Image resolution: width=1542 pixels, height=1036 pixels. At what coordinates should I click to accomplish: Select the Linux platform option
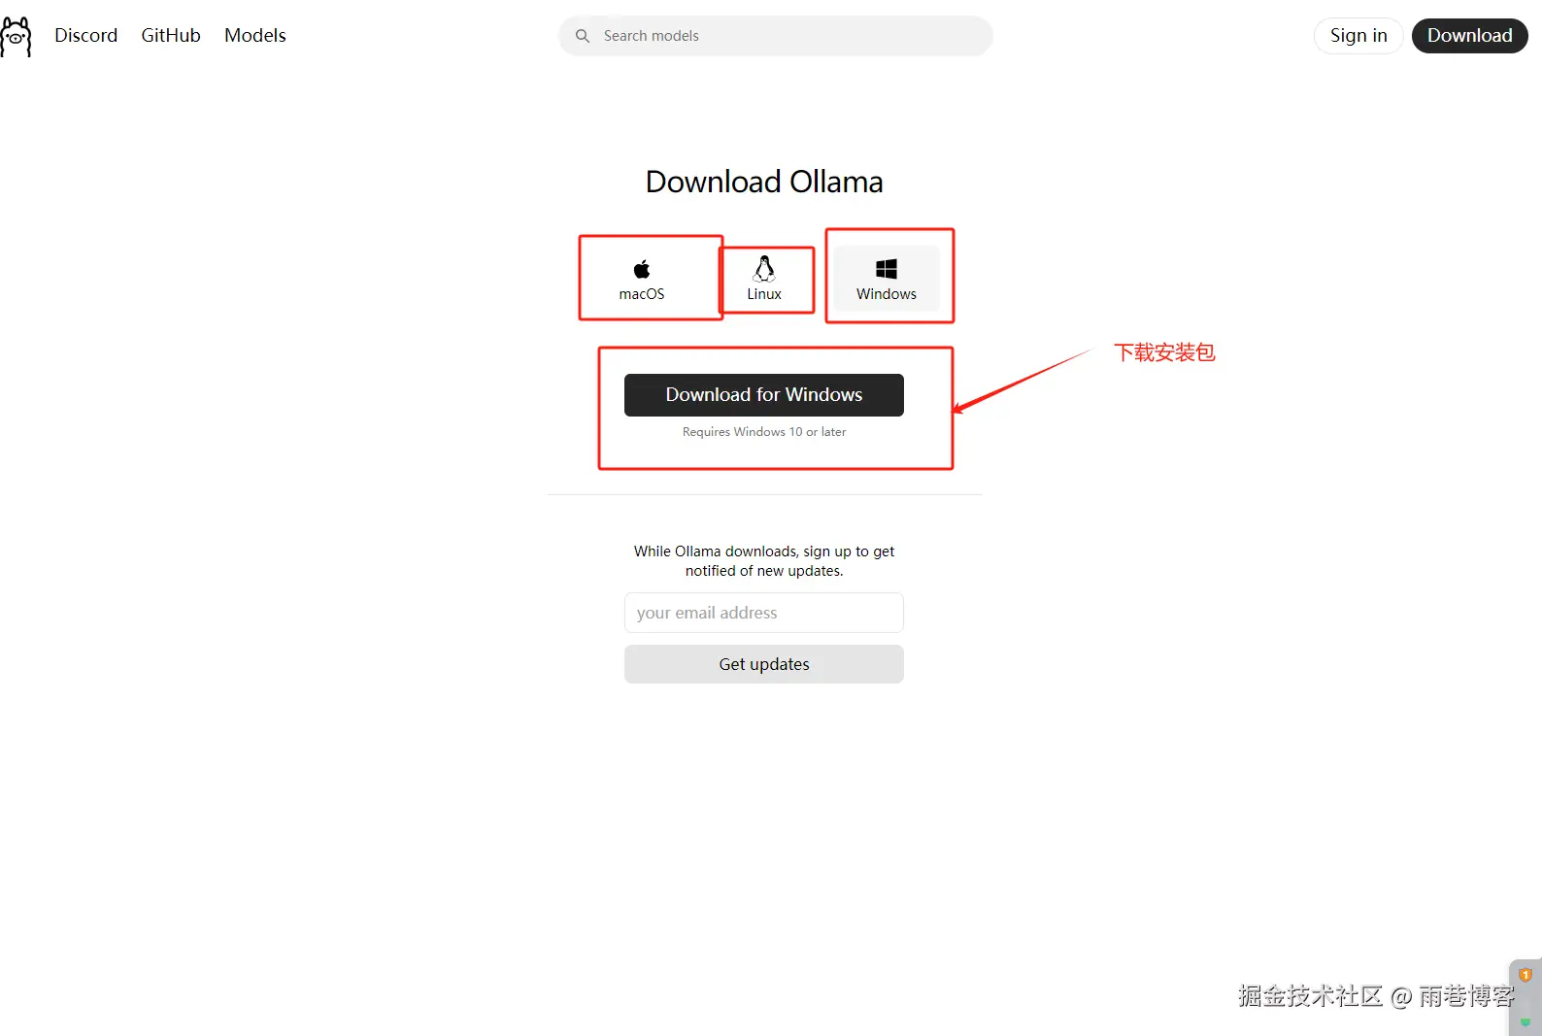[x=764, y=279]
